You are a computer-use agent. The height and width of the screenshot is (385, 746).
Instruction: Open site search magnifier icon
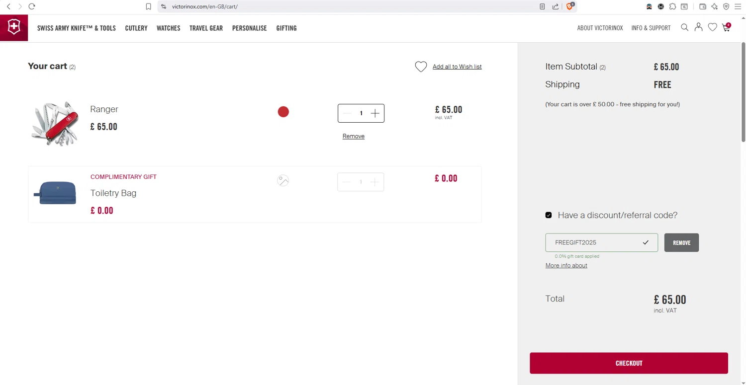coord(684,27)
